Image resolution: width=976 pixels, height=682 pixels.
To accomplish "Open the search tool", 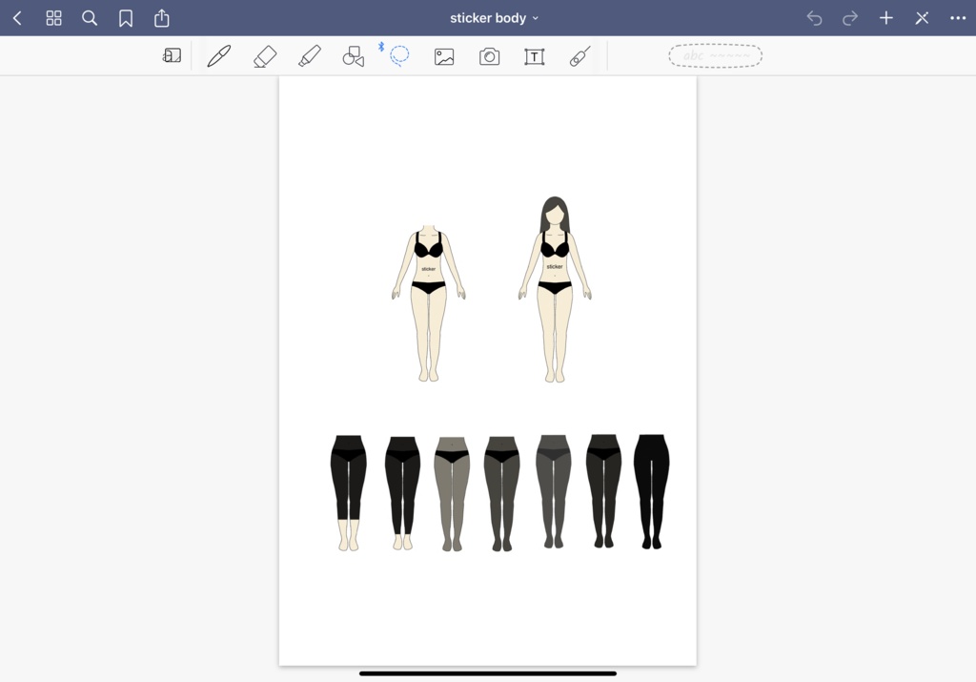I will coord(90,18).
